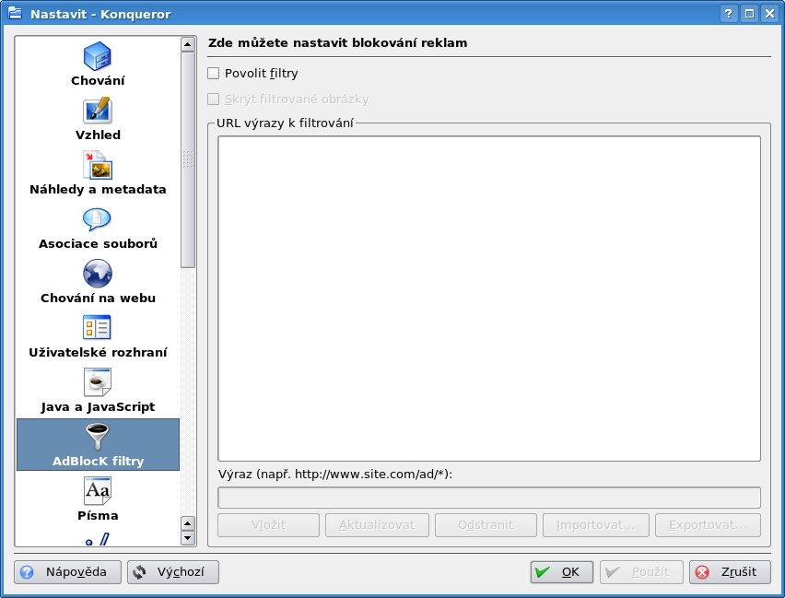Click the sidebar scrollbar down arrow at bottom
Image resolution: width=785 pixels, height=598 pixels.
(188, 538)
